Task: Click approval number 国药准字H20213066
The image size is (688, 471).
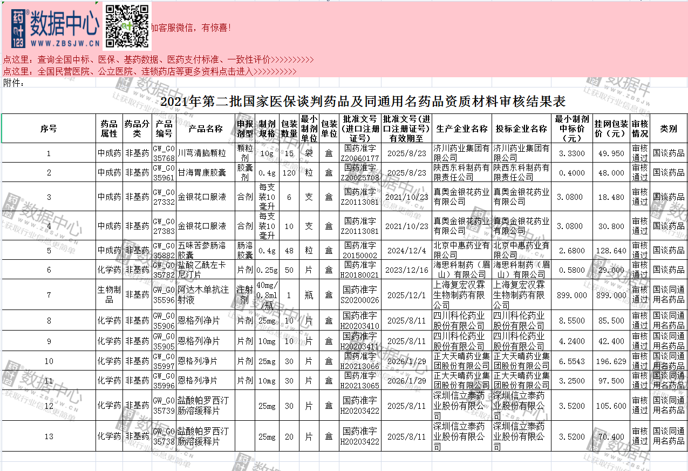Action: pos(360,361)
